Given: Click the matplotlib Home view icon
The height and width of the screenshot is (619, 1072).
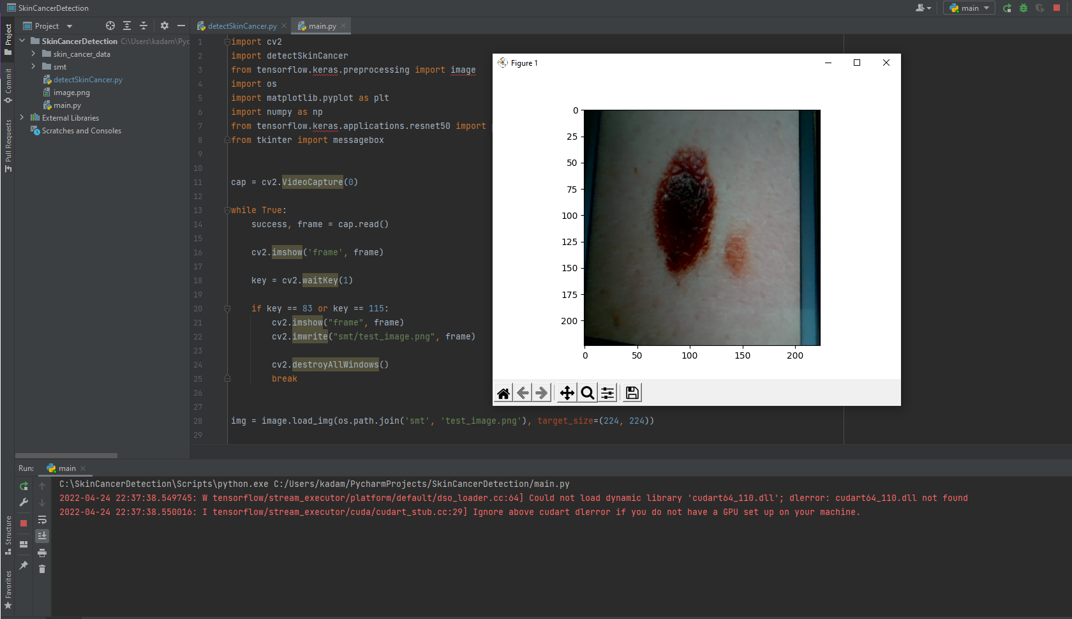Looking at the screenshot, I should click(x=503, y=392).
